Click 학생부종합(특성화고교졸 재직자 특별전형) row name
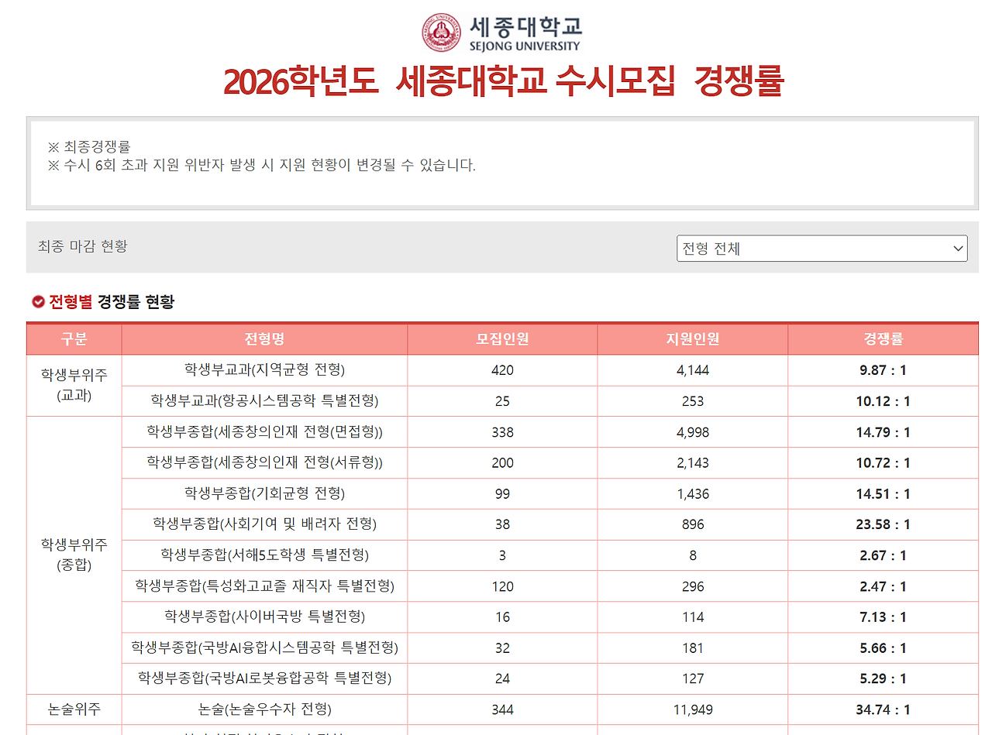The width and height of the screenshot is (992, 735). click(264, 586)
